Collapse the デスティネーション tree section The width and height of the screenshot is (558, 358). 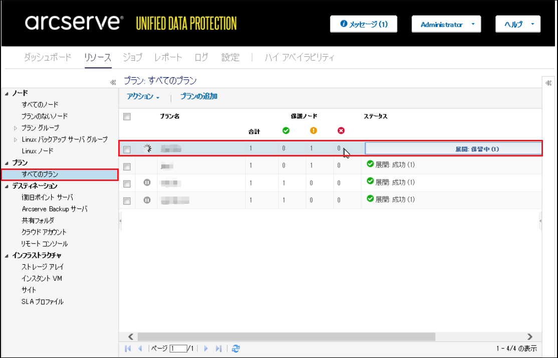[7, 186]
